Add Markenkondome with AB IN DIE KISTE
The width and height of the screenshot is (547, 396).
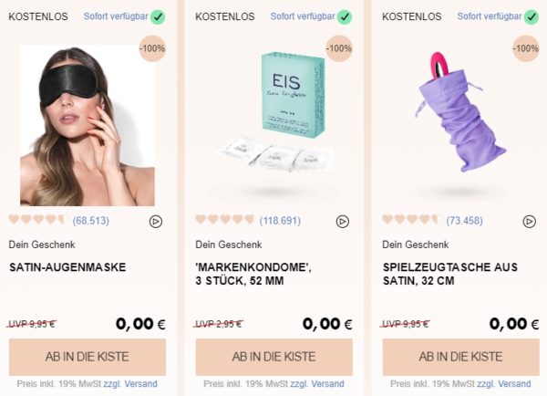click(274, 357)
